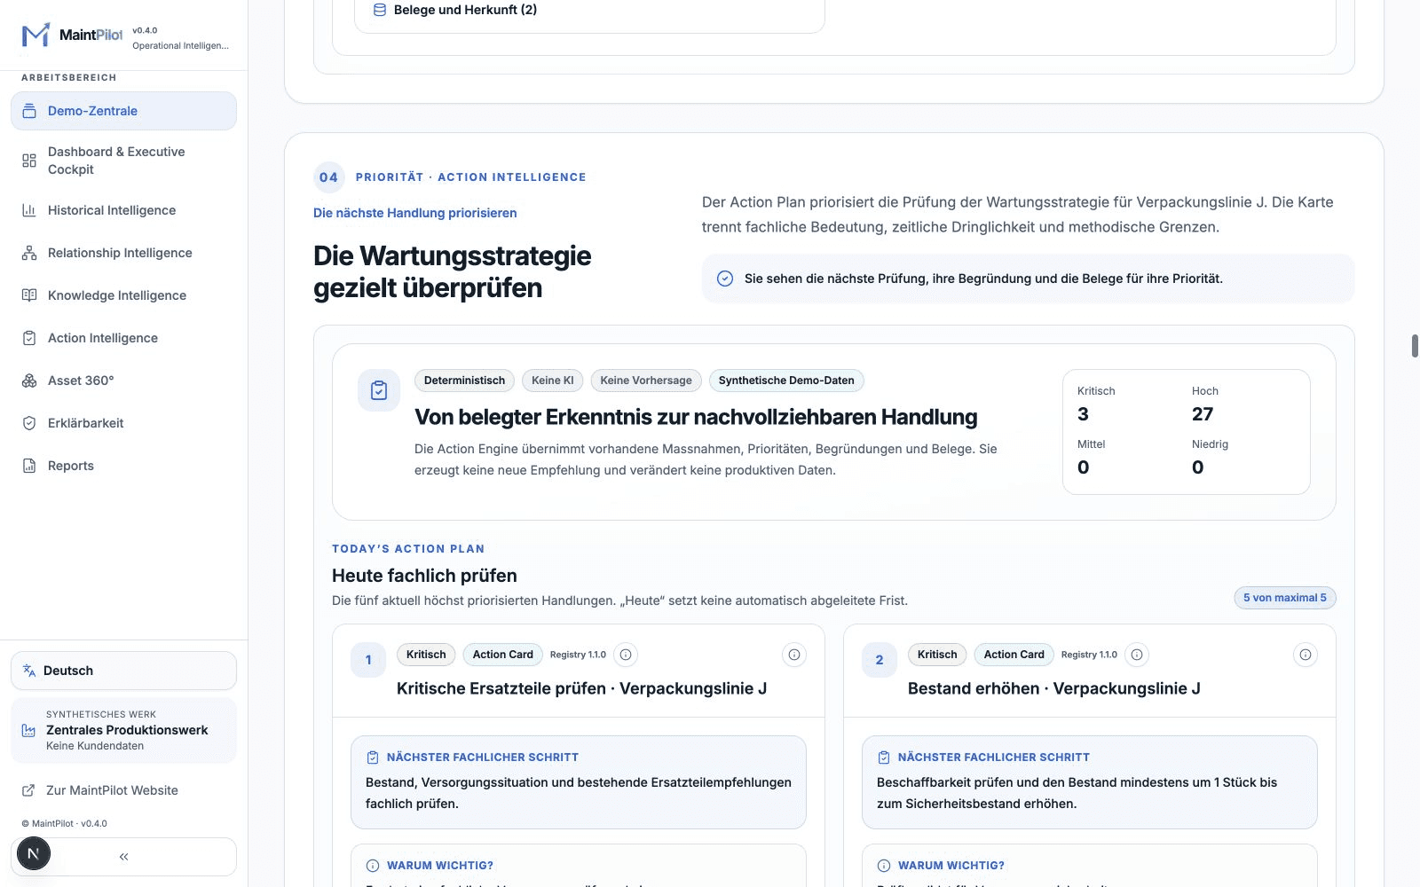Click the step number 04 badge
Viewport: 1420px width, 887px height.
click(x=328, y=177)
